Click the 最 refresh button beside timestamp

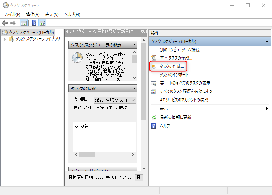tap(139, 177)
